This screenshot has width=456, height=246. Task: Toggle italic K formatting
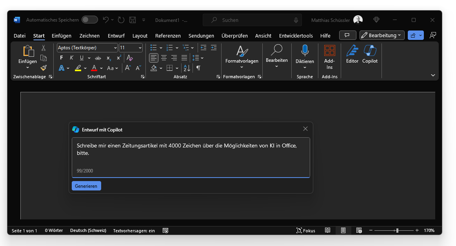71,58
